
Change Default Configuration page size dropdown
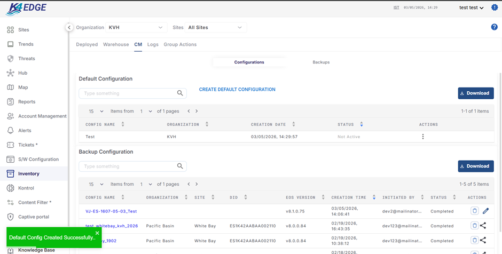pos(96,112)
